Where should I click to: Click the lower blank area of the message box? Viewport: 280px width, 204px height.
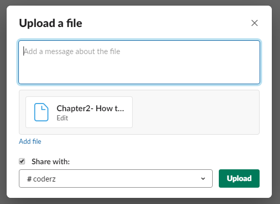pos(139,72)
